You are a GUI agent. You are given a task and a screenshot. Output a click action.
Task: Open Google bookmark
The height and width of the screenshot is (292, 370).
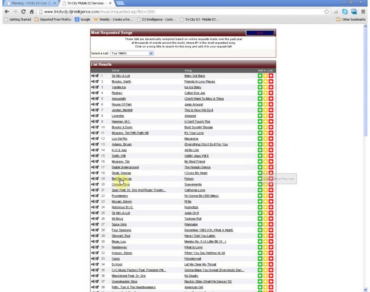[x=83, y=19]
